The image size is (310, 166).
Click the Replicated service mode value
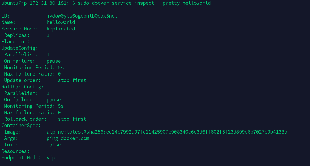tap(61, 29)
